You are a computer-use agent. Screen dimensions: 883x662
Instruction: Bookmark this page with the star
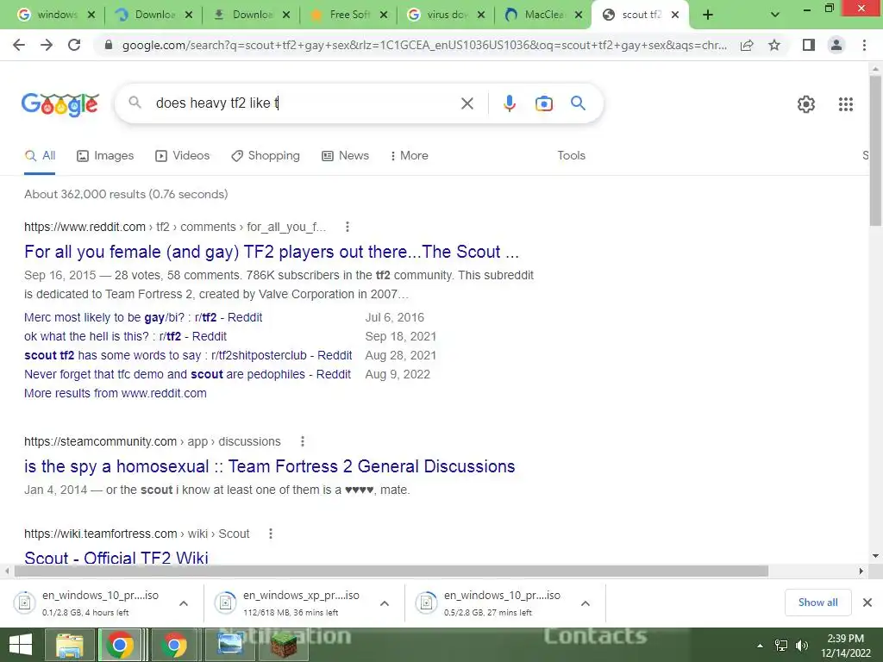(774, 45)
